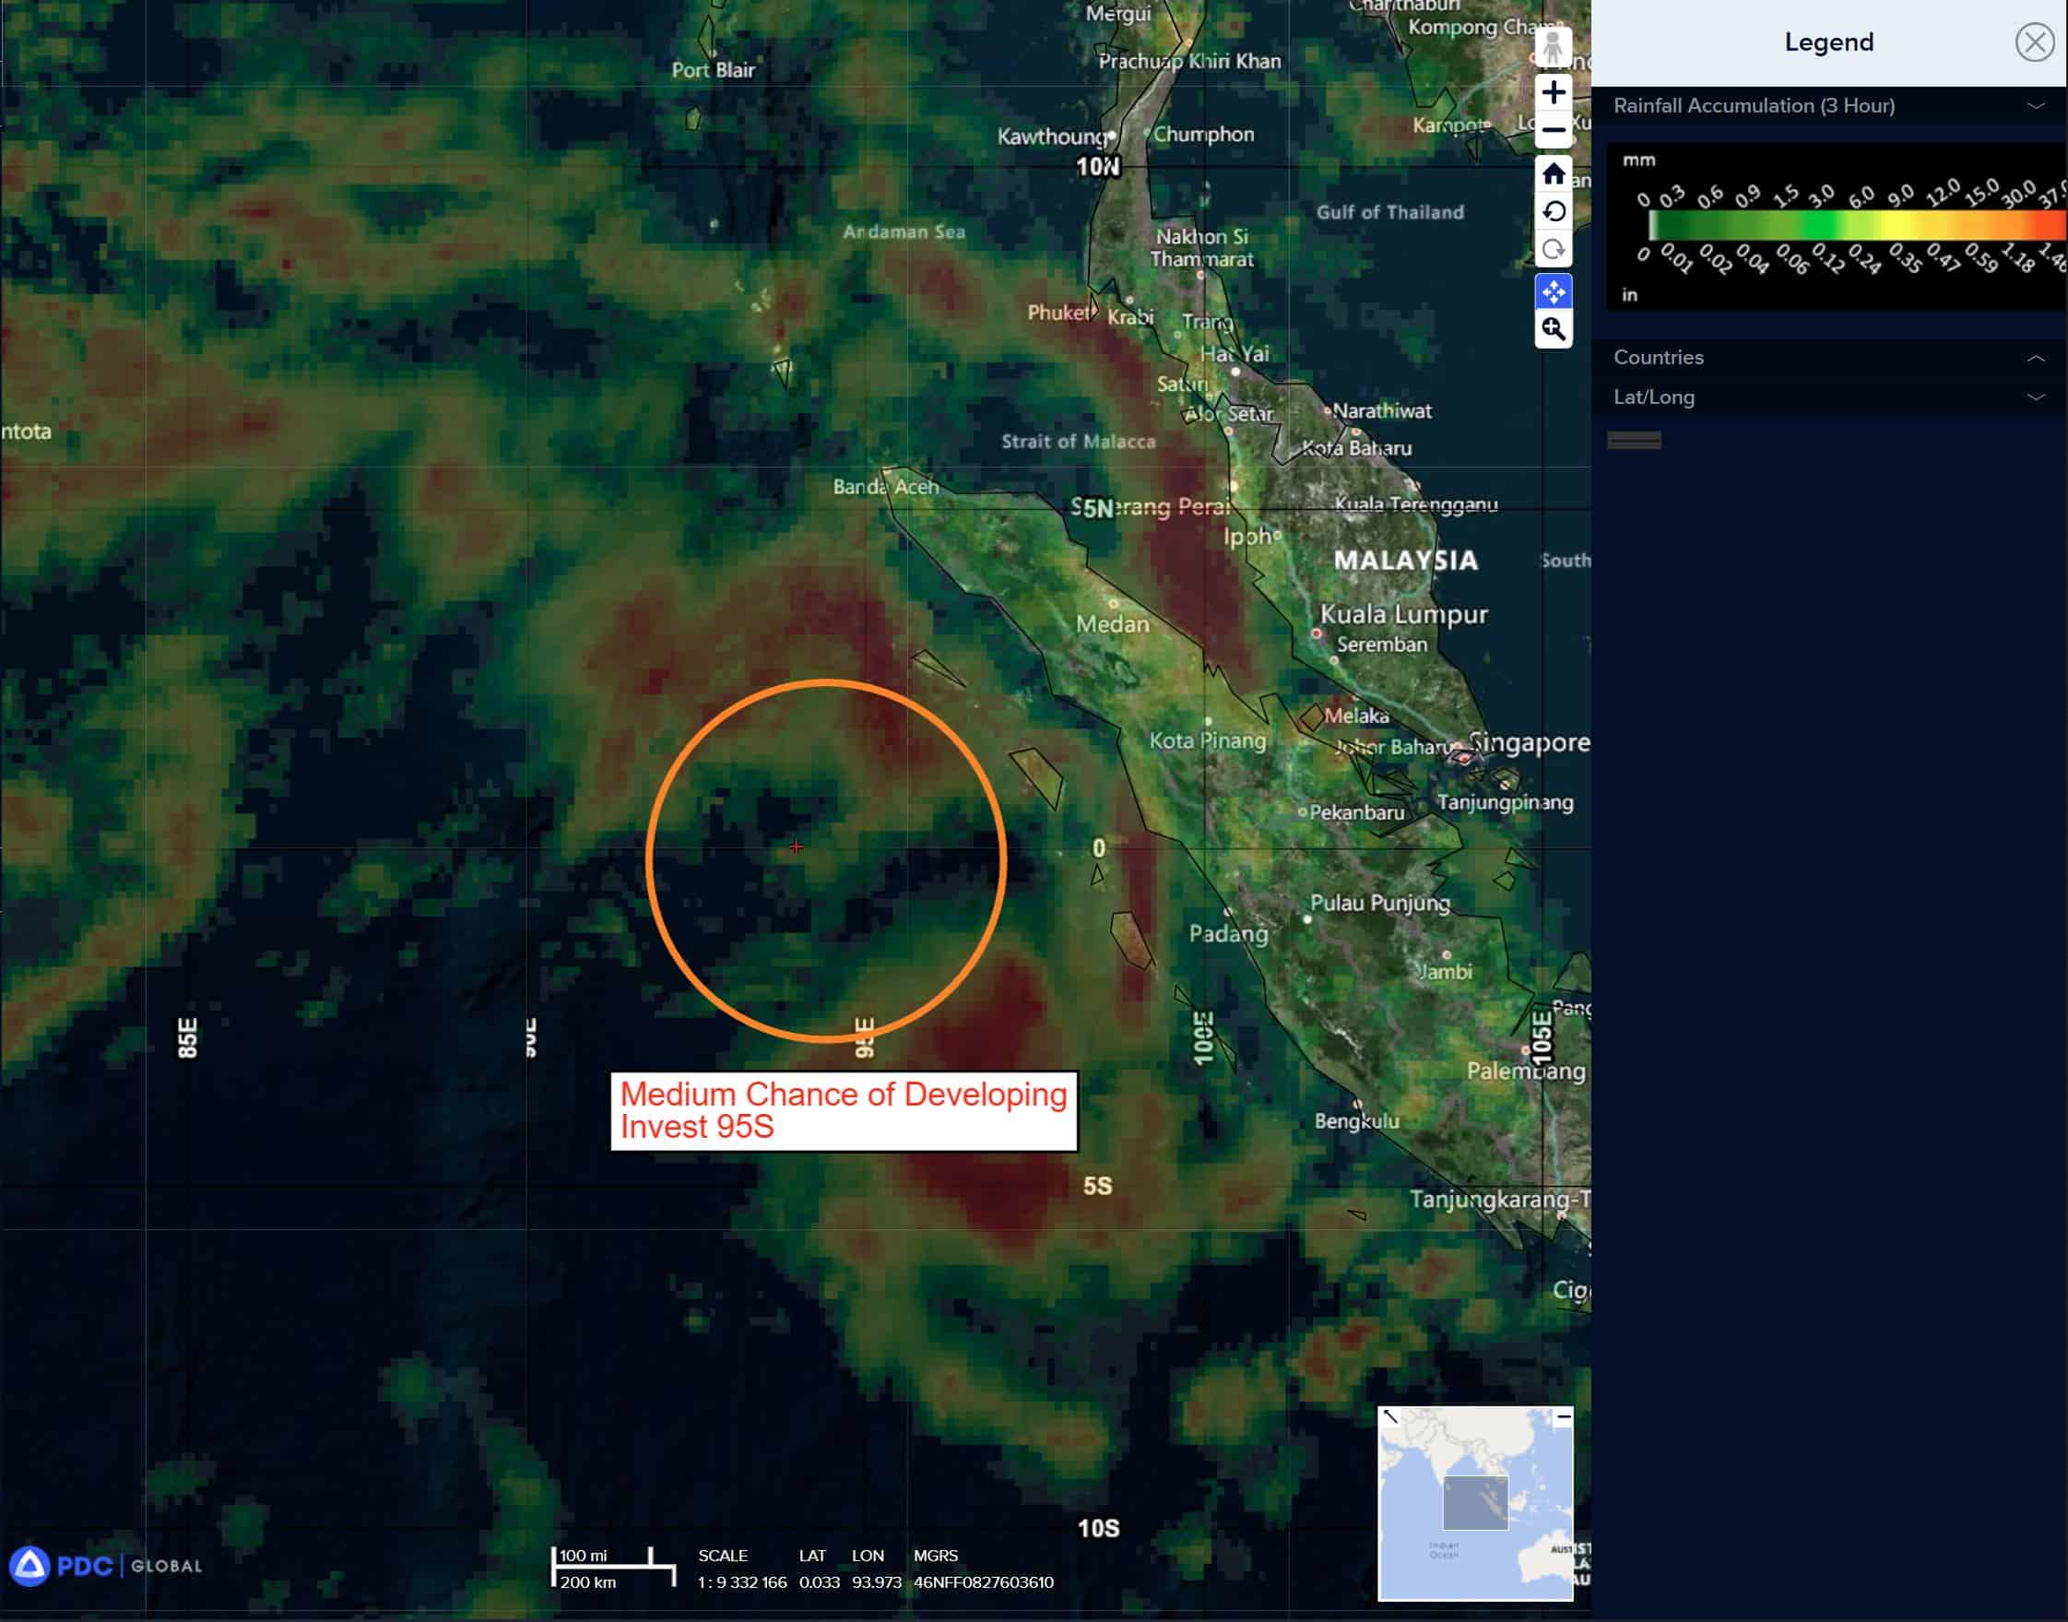Zoom out with the minus button
The height and width of the screenshot is (1622, 2068).
[x=1553, y=130]
